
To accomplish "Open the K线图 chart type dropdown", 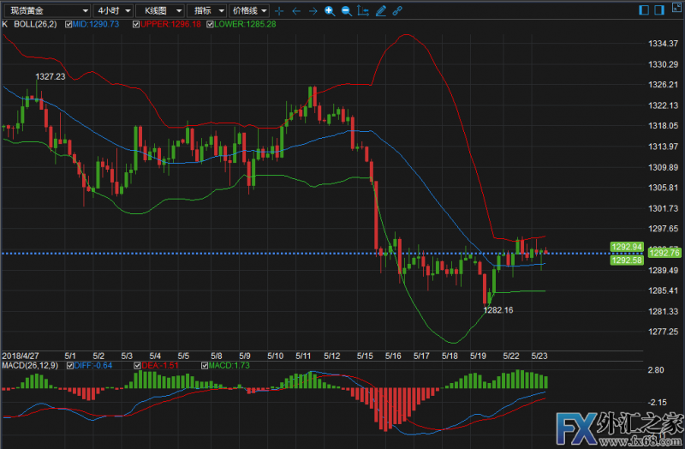I will [x=160, y=11].
